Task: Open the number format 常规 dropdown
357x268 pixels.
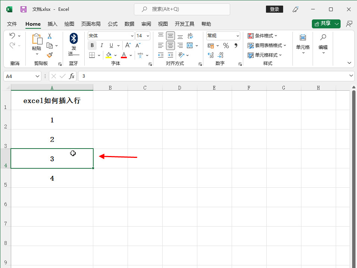Action: point(238,36)
